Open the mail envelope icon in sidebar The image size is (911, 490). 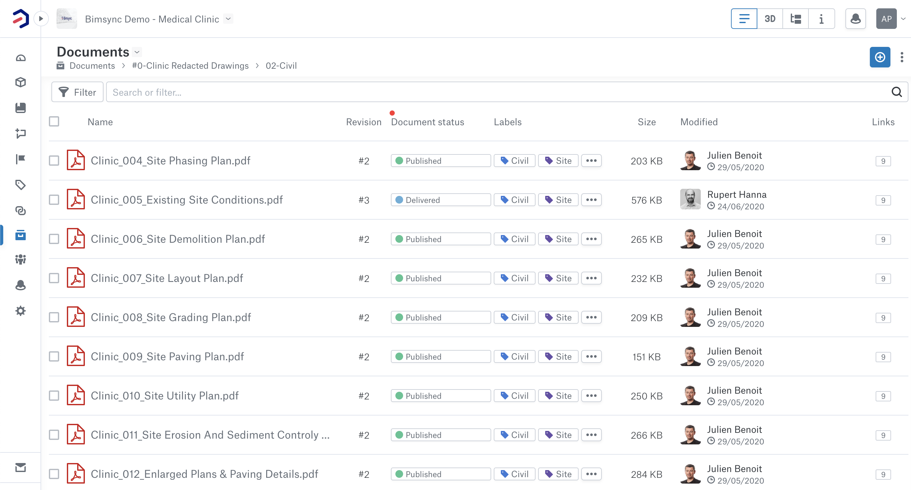pyautogui.click(x=21, y=468)
